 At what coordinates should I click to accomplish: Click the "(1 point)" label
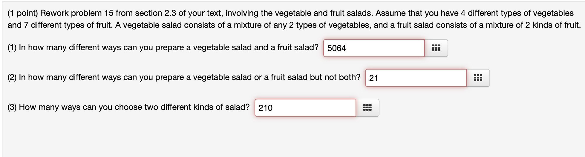click(23, 13)
